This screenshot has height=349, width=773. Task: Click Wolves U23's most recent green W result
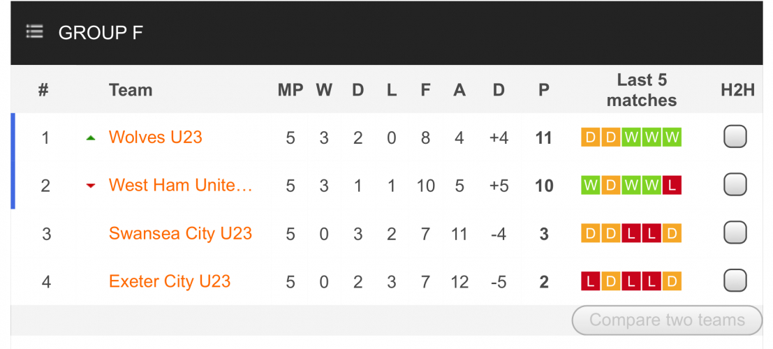pyautogui.click(x=672, y=138)
